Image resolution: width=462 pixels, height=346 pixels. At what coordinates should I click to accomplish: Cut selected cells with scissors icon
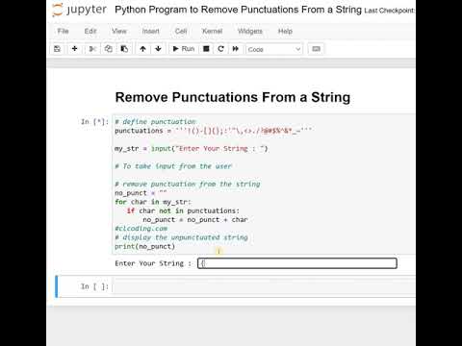pyautogui.click(x=92, y=49)
